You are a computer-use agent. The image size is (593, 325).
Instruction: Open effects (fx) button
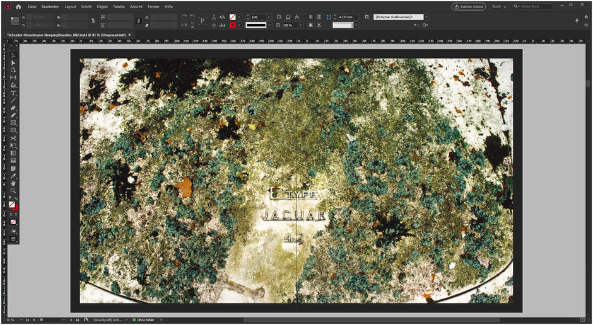pos(297,17)
